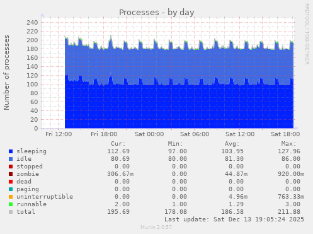Click the 'dead' legend label
Image resolution: width=313 pixels, height=234 pixels.
24,182
